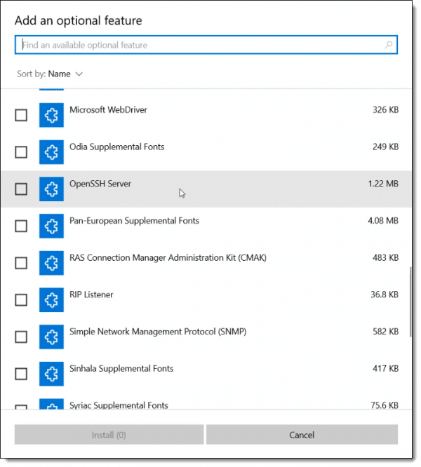Open the Sort by Name dropdown
Viewport: 421px width, 467px height.
[50, 74]
